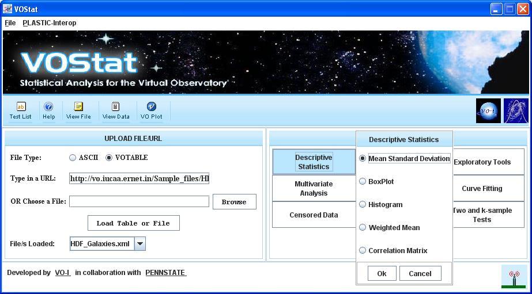The height and width of the screenshot is (294, 532).
Task: Expand the File/s Loaded dropdown arrow
Action: pyautogui.click(x=140, y=243)
